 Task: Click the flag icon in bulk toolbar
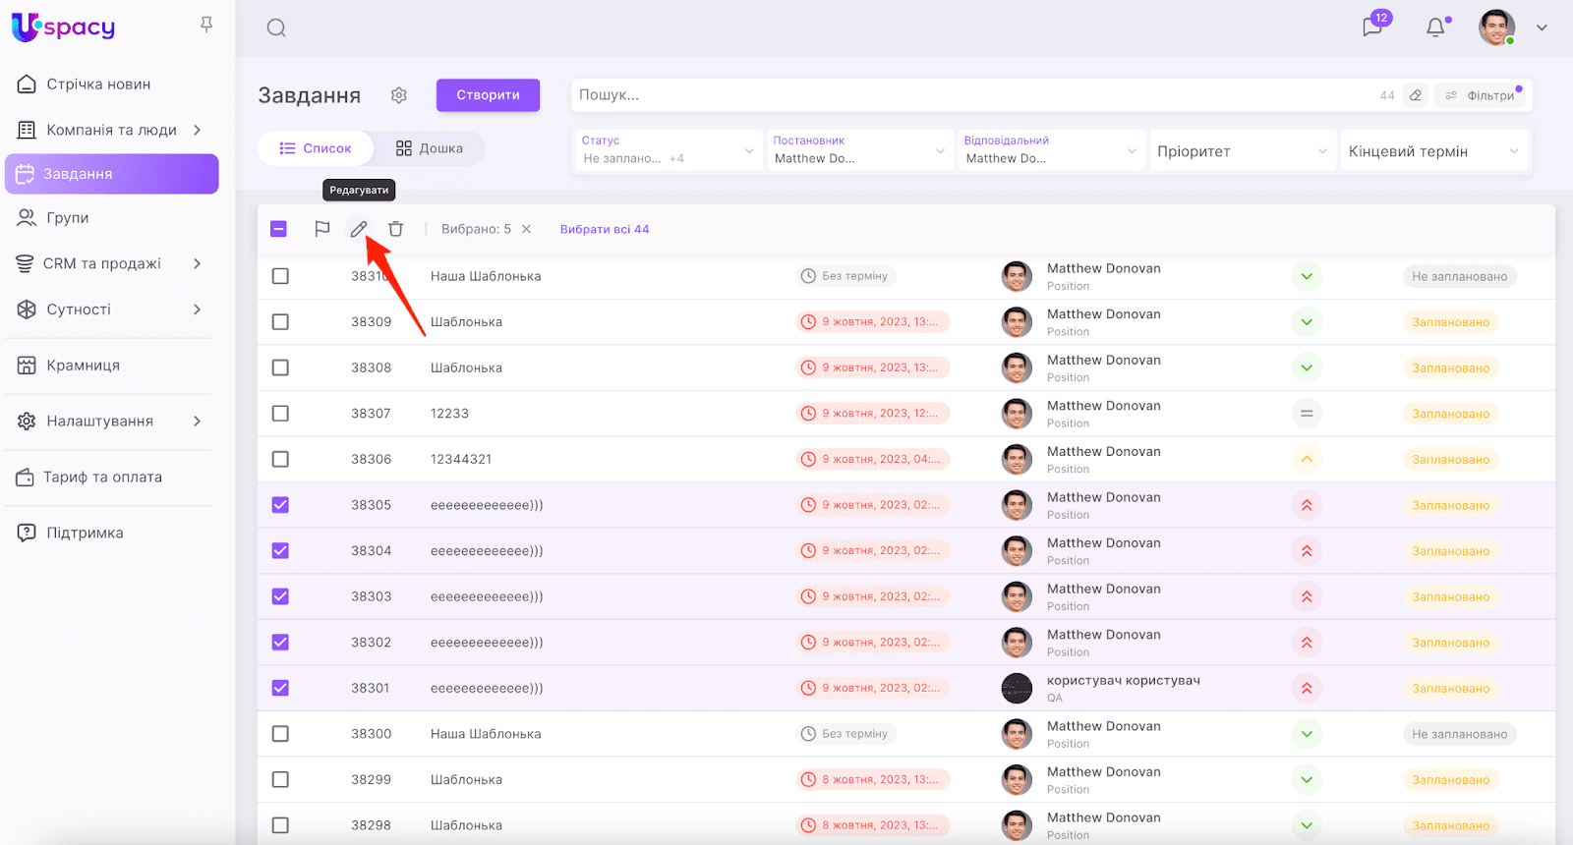pos(321,229)
